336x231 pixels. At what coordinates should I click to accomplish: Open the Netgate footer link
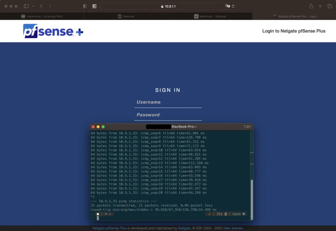pyautogui.click(x=184, y=228)
